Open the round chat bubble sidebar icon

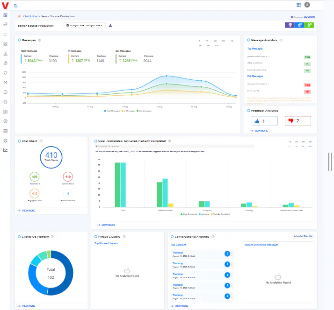5,92
